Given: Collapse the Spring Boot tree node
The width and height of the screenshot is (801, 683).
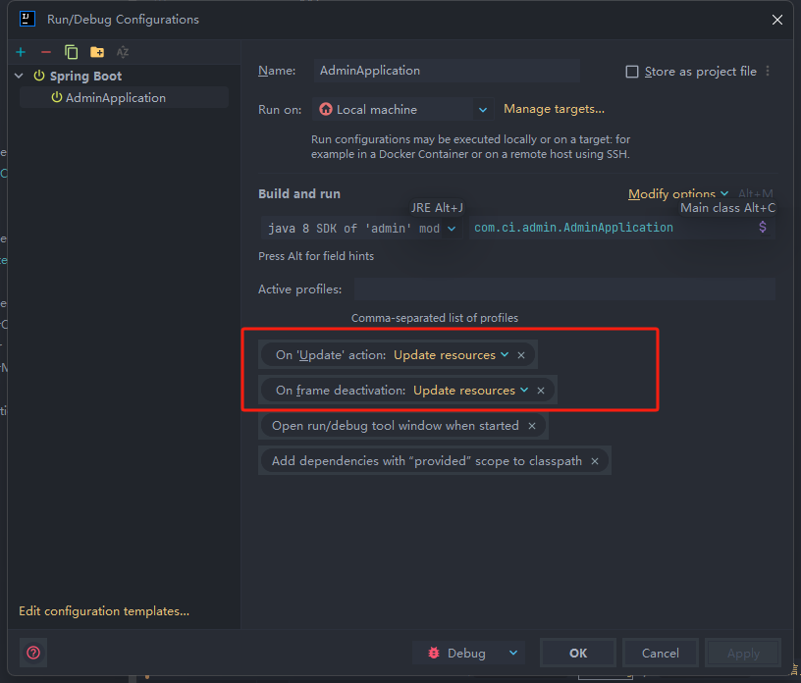Looking at the screenshot, I should [21, 76].
